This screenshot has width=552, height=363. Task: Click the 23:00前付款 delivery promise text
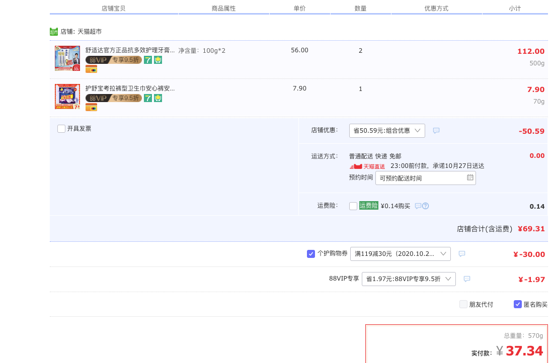(x=437, y=166)
